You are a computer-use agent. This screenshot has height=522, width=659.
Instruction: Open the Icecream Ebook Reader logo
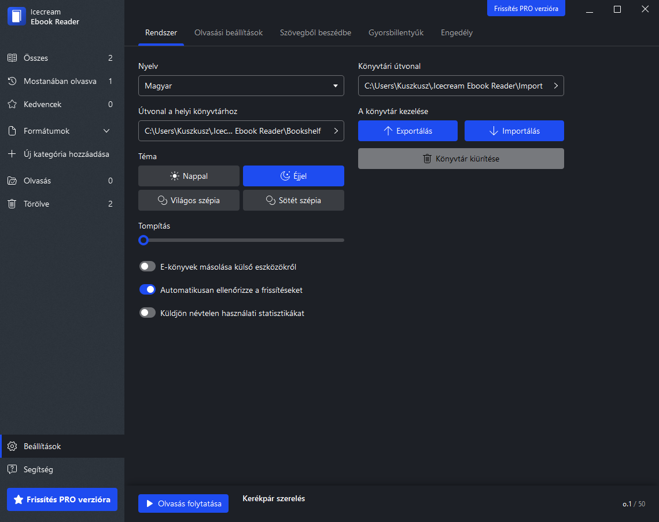tap(16, 16)
